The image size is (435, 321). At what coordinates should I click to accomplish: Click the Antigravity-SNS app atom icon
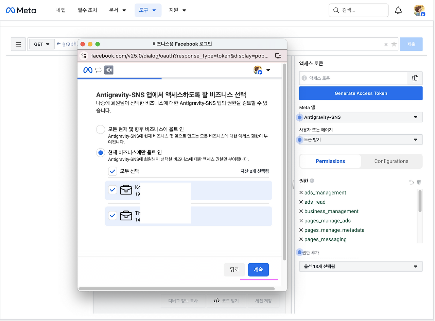[109, 70]
